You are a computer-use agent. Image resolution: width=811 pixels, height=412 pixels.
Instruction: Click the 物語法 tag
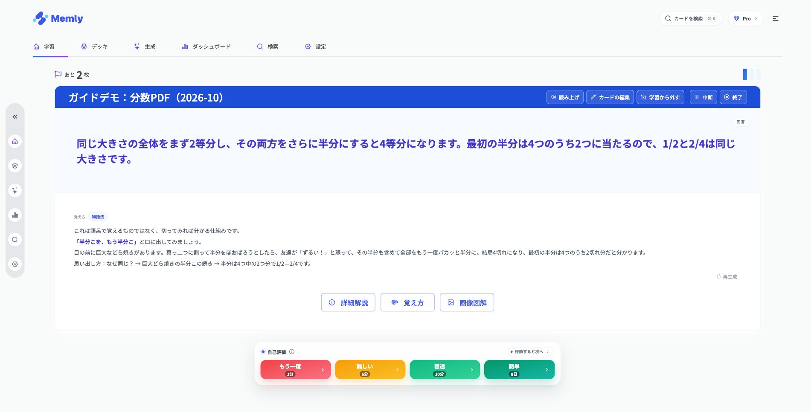(98, 217)
